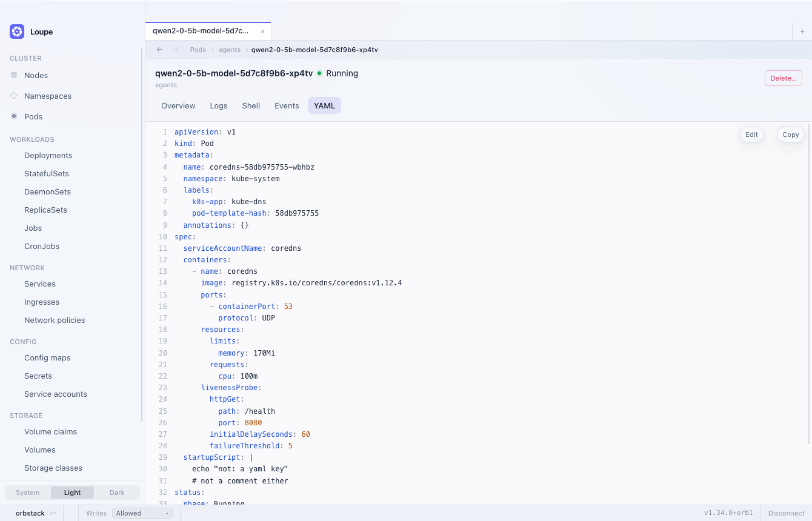Click the Pods sidebar icon

[x=14, y=116]
